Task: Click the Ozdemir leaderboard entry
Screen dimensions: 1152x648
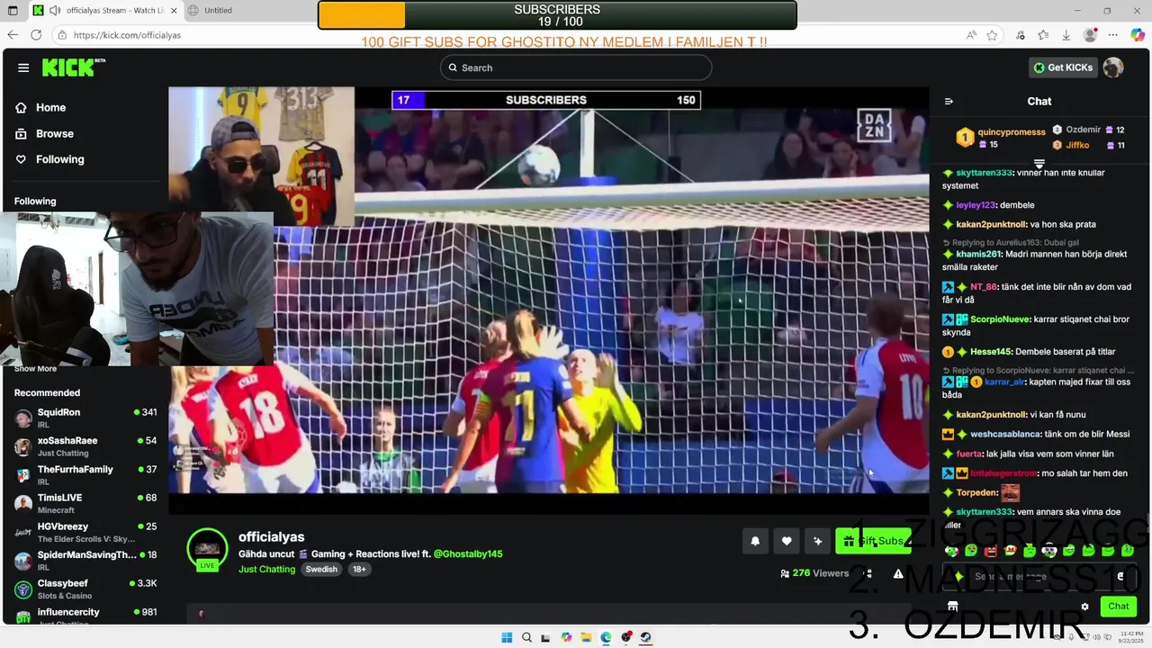Action: (x=1088, y=130)
